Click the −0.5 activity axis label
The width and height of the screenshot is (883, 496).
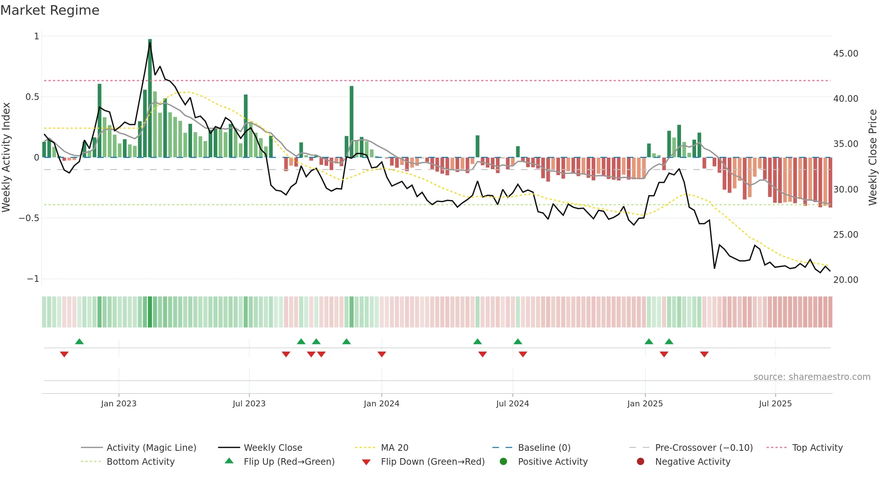tap(29, 218)
